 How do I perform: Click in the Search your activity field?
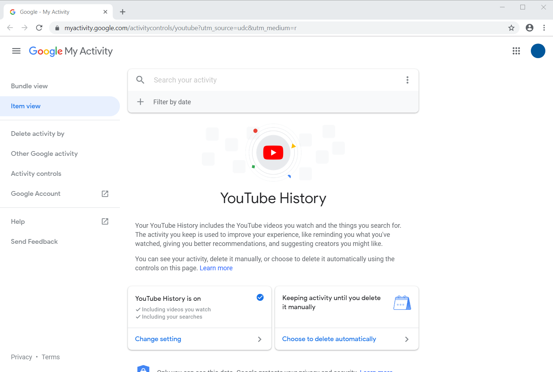(218, 80)
